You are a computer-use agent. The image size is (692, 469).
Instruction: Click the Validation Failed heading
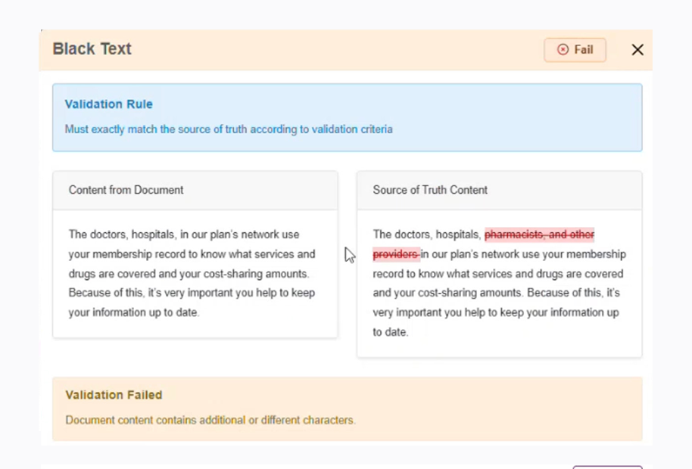(114, 395)
